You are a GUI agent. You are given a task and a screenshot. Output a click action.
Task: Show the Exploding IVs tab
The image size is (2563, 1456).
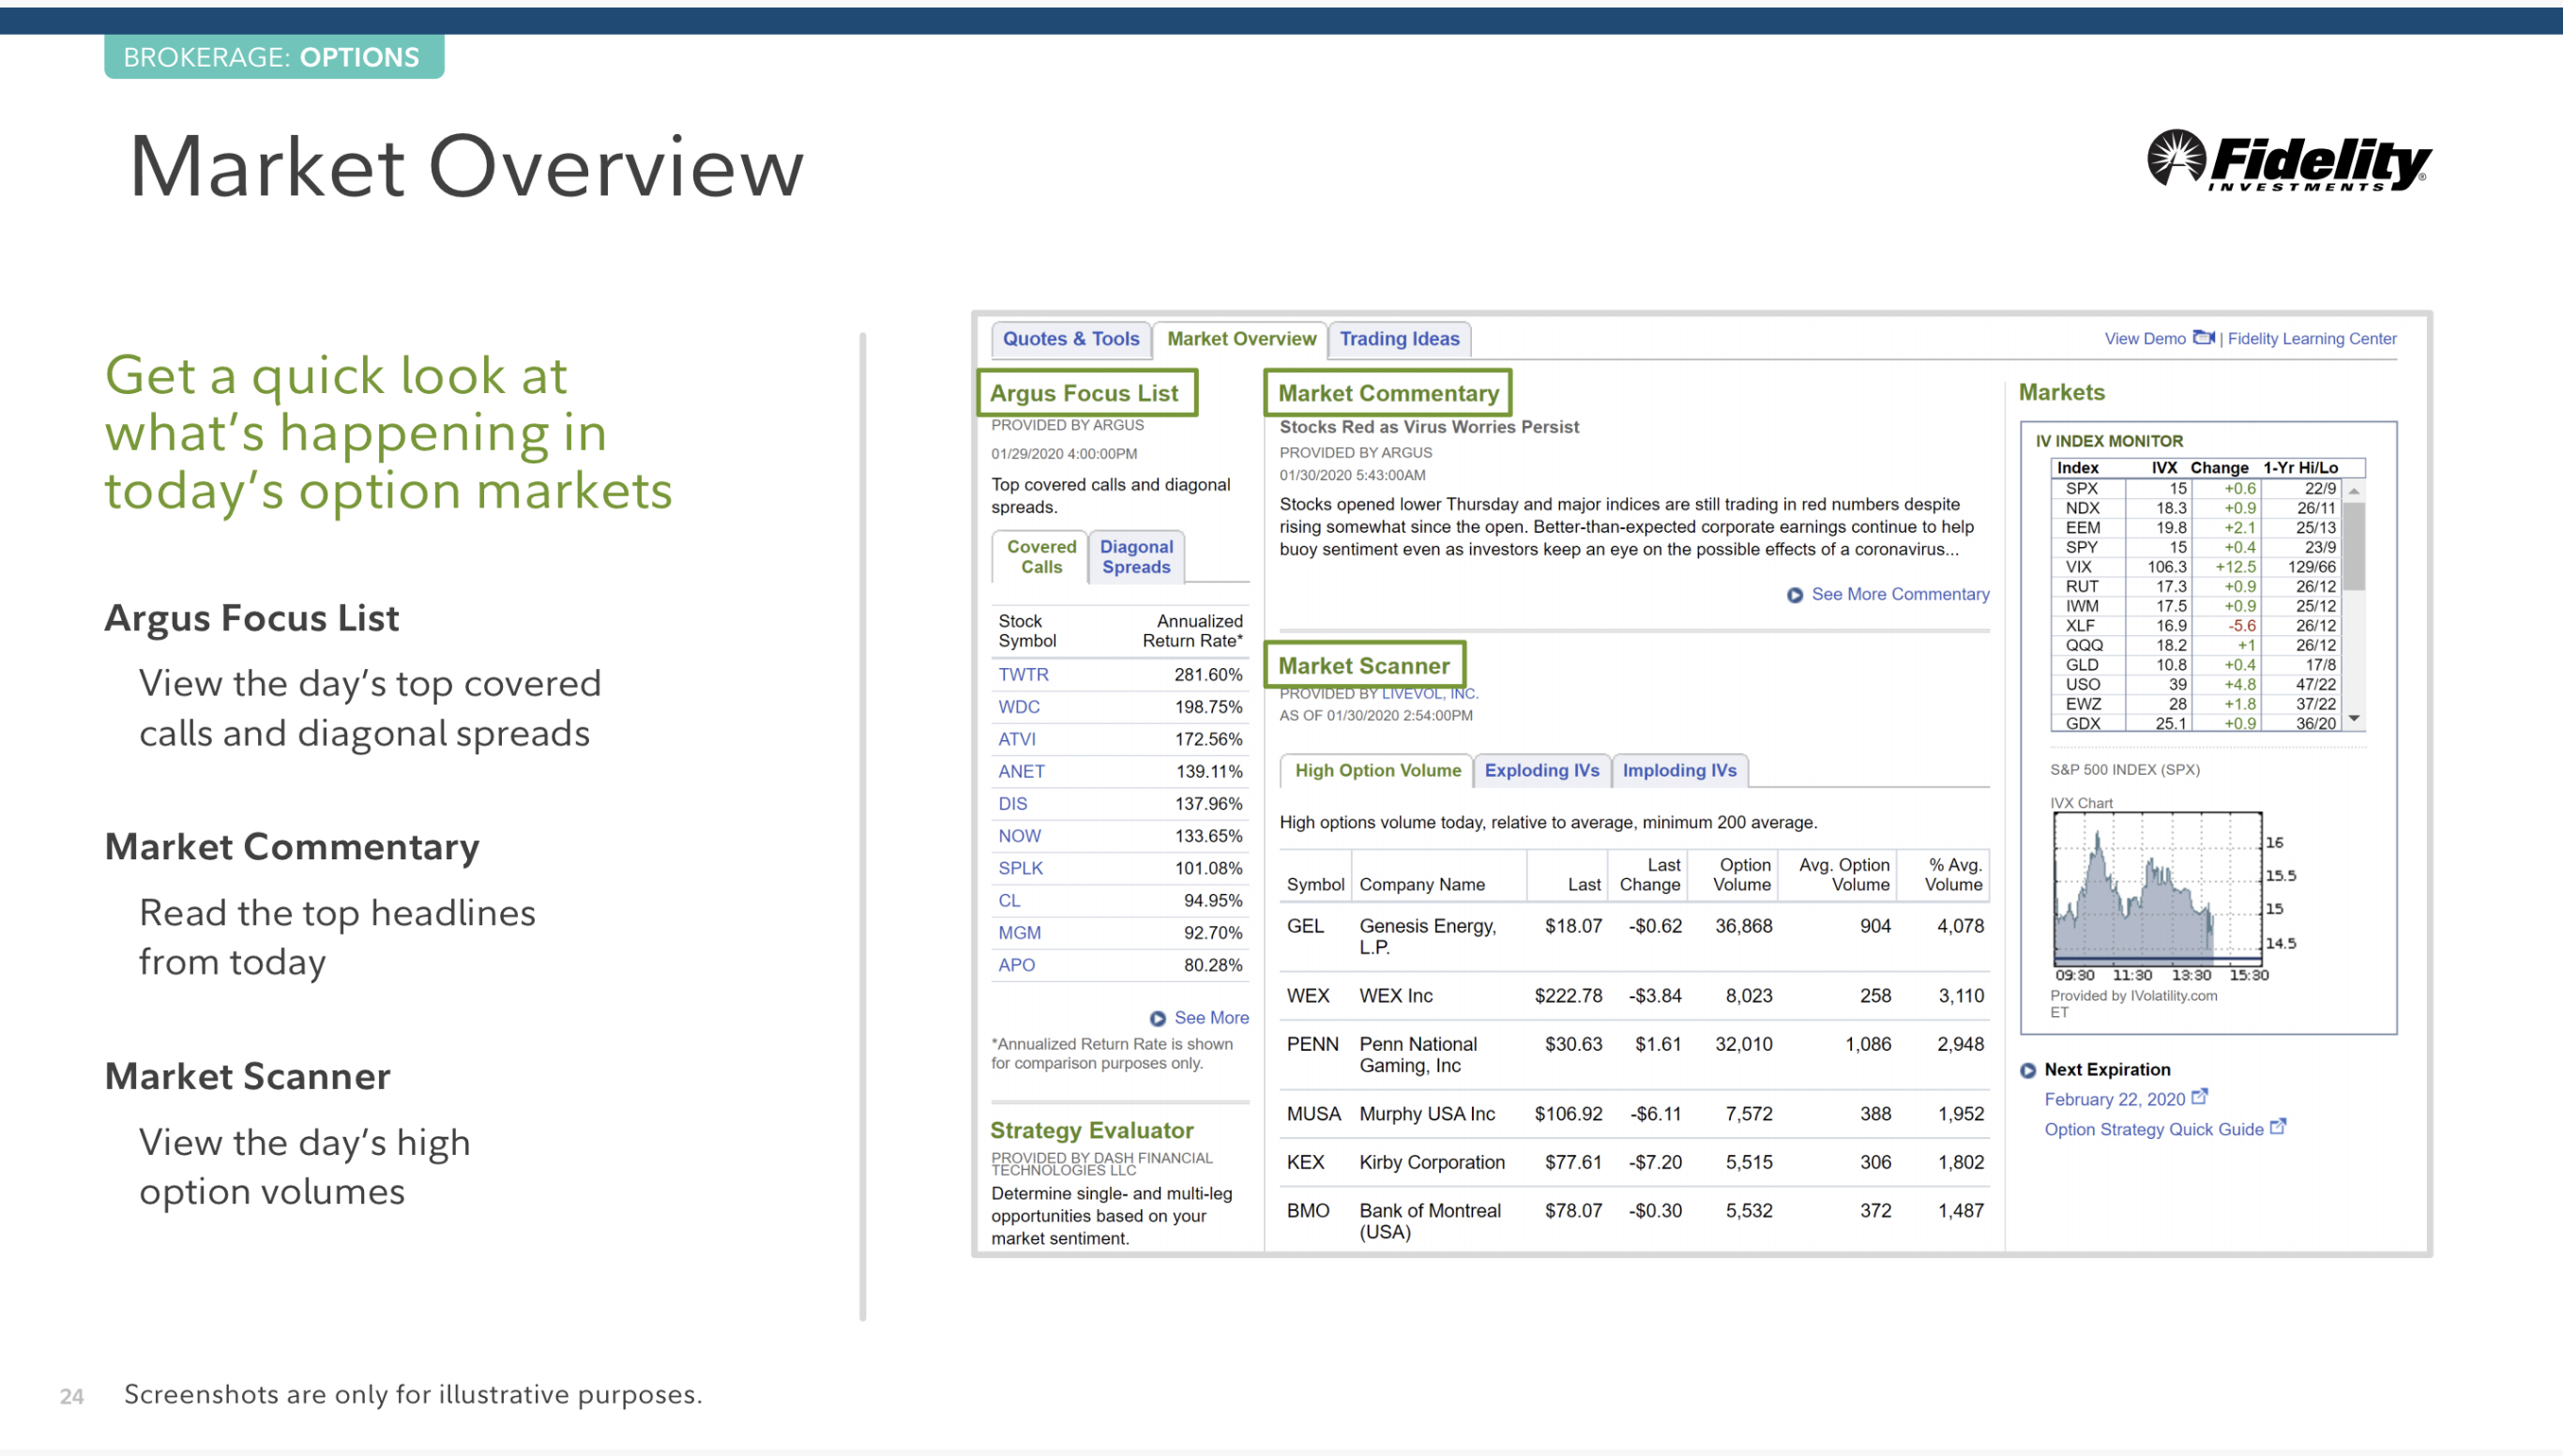coord(1541,771)
